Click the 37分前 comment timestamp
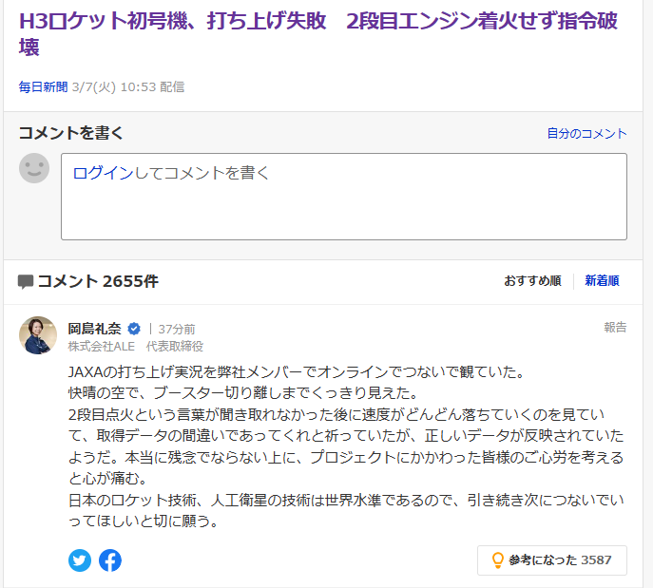Viewport: 653px width, 588px height. click(x=177, y=330)
